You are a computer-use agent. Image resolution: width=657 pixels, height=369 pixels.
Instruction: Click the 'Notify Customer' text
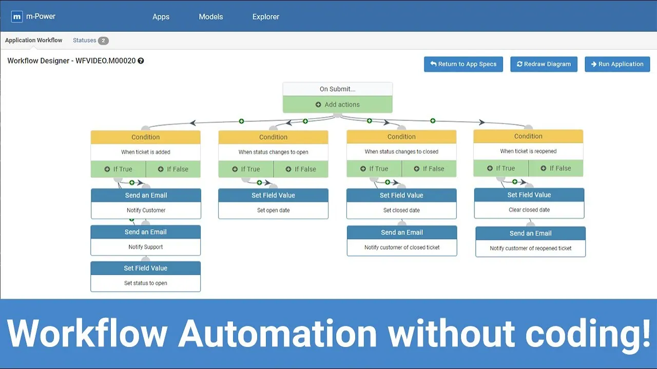(146, 210)
